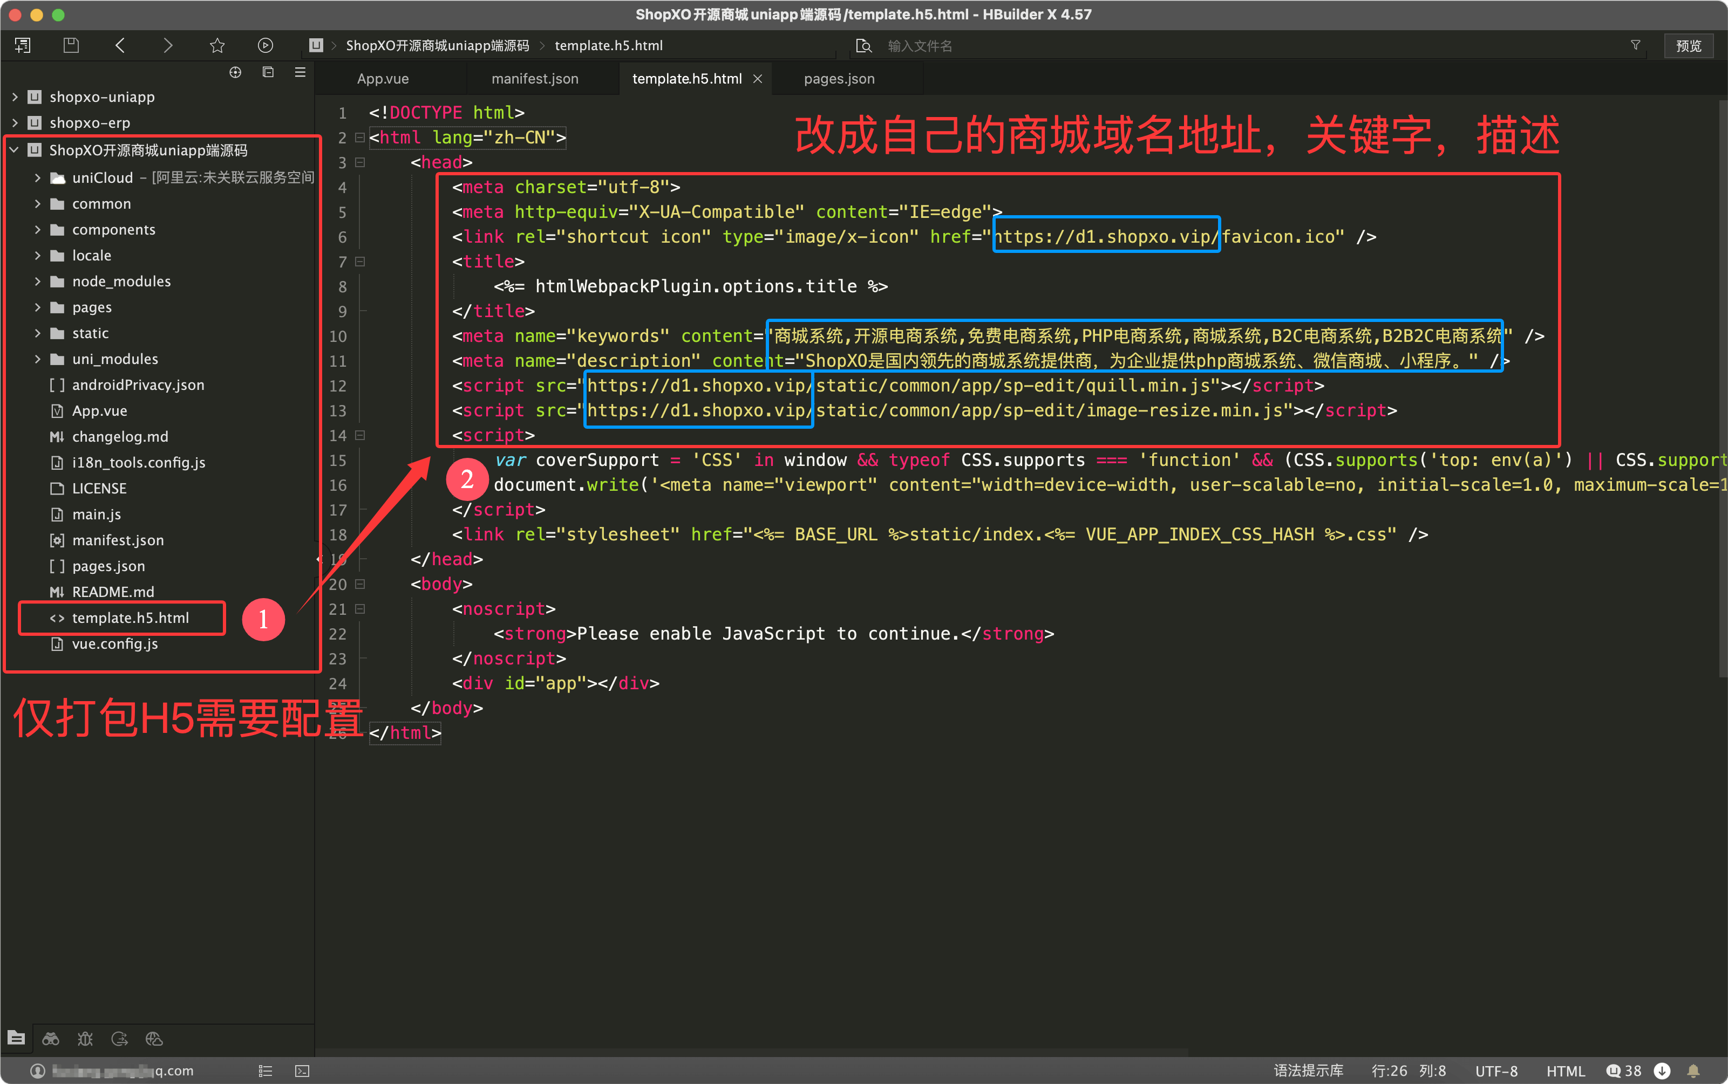Click the filter funnel icon
This screenshot has height=1084, width=1728.
tap(1636, 45)
